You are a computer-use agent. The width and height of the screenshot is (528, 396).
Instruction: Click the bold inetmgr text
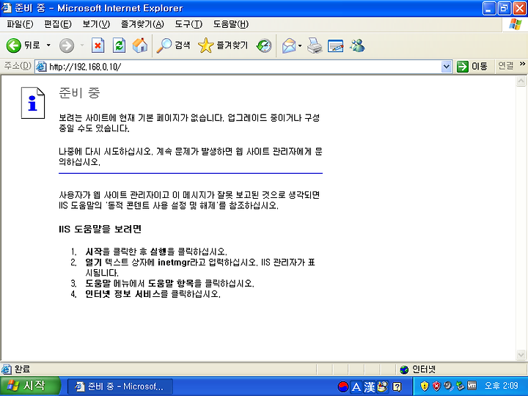point(174,263)
